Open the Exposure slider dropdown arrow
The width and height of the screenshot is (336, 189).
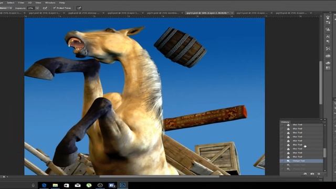[x=37, y=8]
